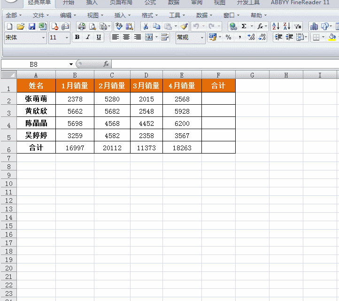Expand the borders dropdown arrow
The width and height of the screenshot is (339, 301).
click(324, 38)
